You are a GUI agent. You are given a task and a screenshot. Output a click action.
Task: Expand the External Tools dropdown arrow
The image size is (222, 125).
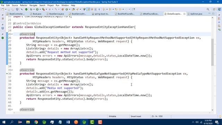tap(46, 9)
